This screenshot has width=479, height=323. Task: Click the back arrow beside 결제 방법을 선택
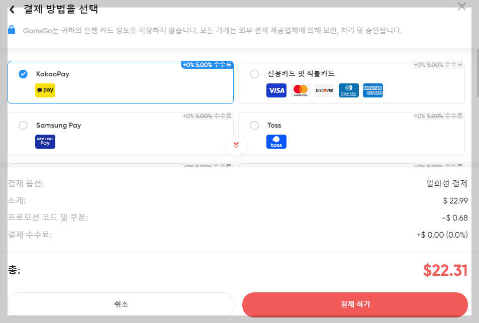pos(11,9)
